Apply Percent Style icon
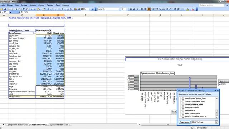229x129 pixels. [x=160, y=9]
